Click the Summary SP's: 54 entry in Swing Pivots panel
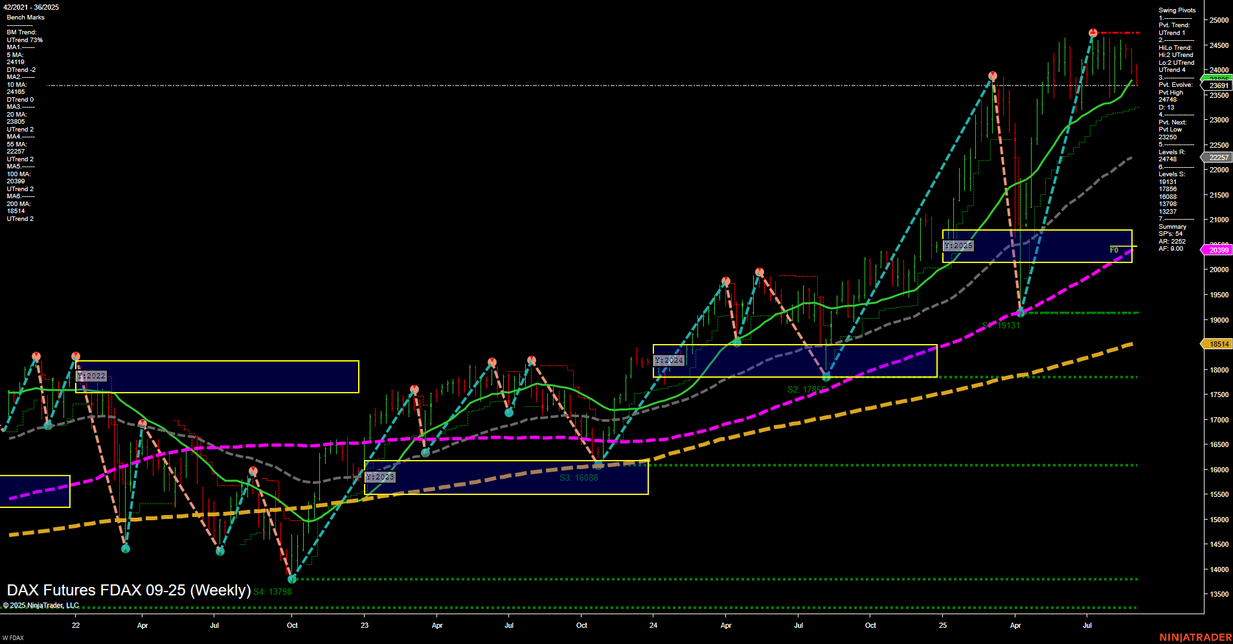 (x=1170, y=234)
